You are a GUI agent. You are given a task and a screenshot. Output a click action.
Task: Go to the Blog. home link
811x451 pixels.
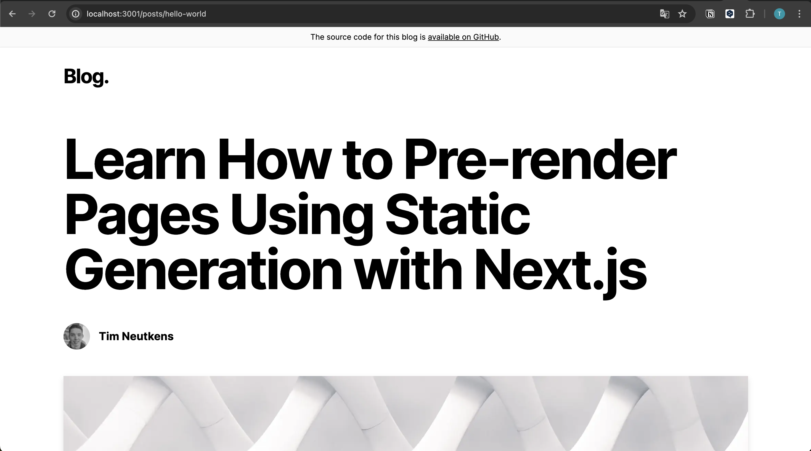(86, 76)
